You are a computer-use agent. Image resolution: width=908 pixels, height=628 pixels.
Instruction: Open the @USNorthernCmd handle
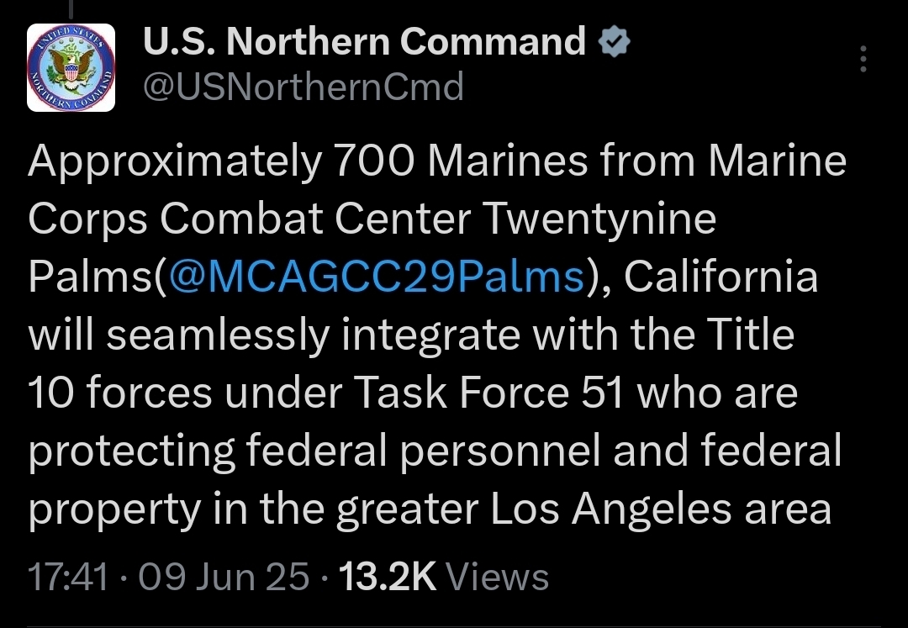point(304,86)
